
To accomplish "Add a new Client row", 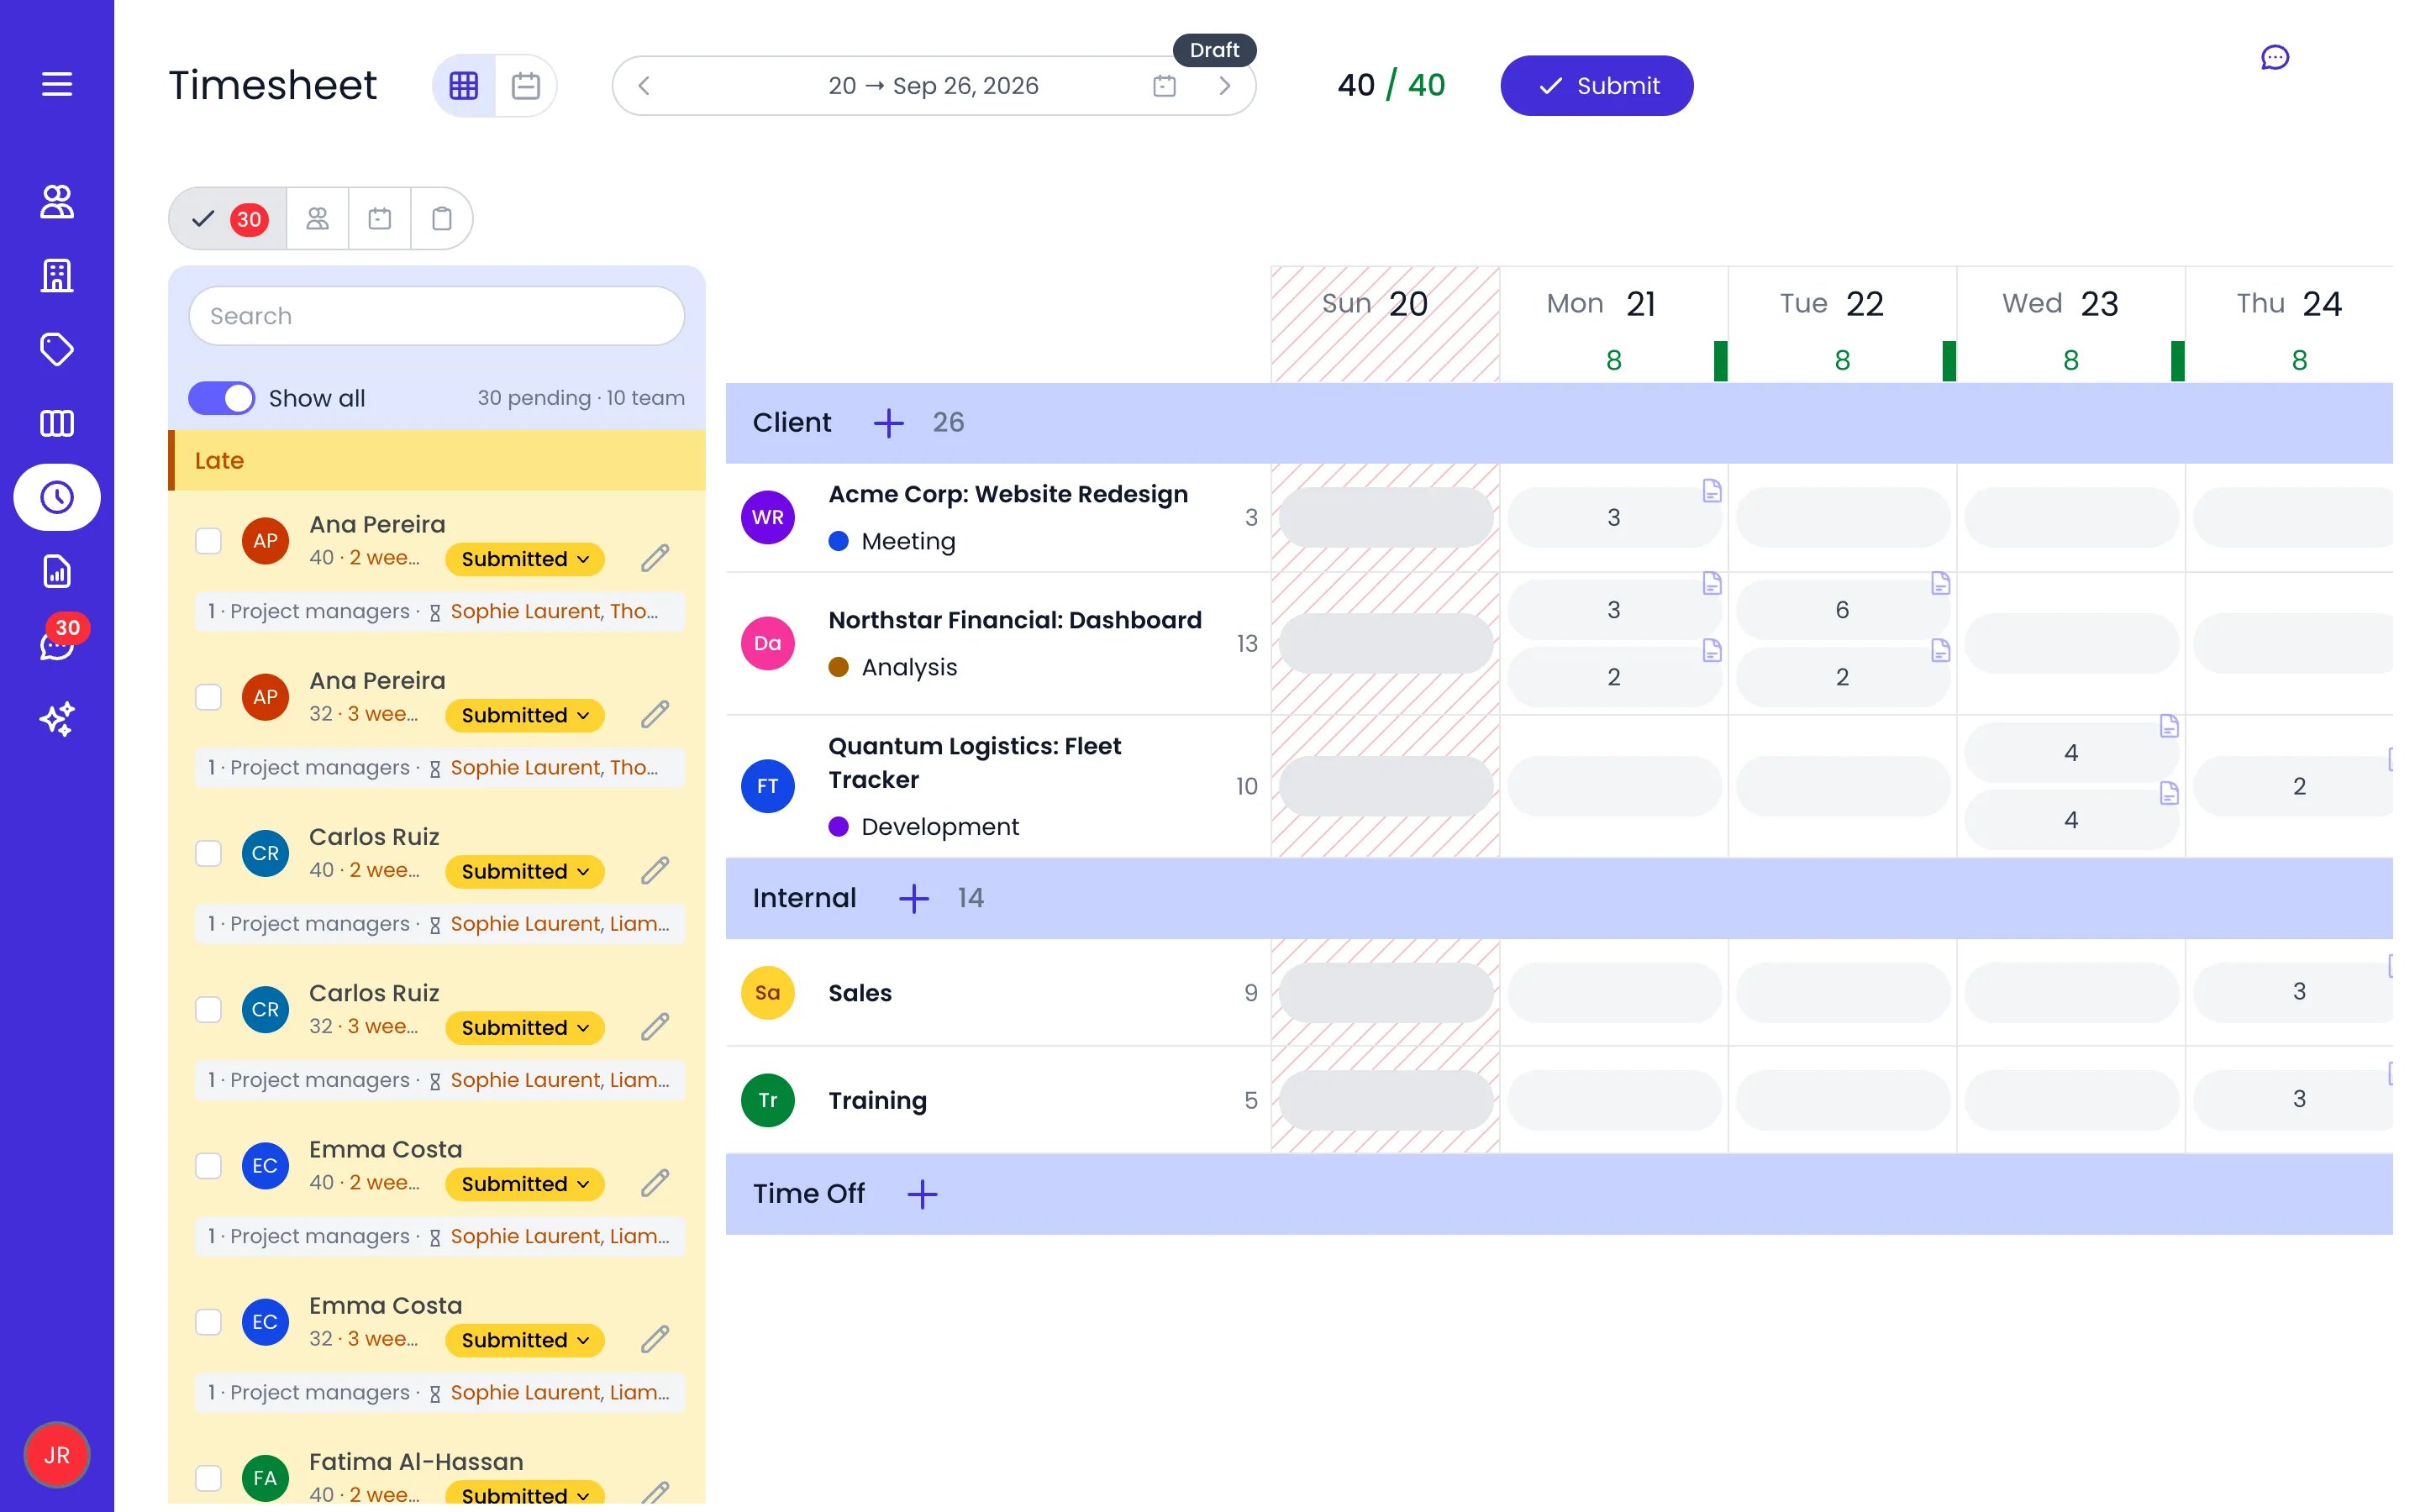I will coord(888,423).
